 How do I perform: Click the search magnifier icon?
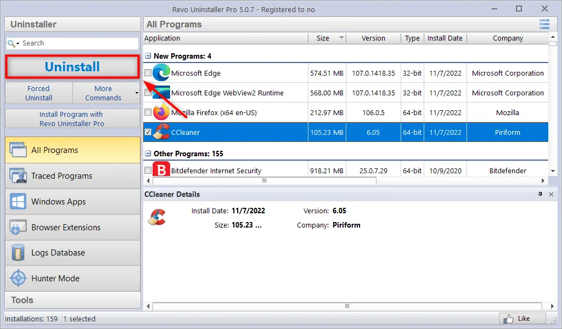11,43
